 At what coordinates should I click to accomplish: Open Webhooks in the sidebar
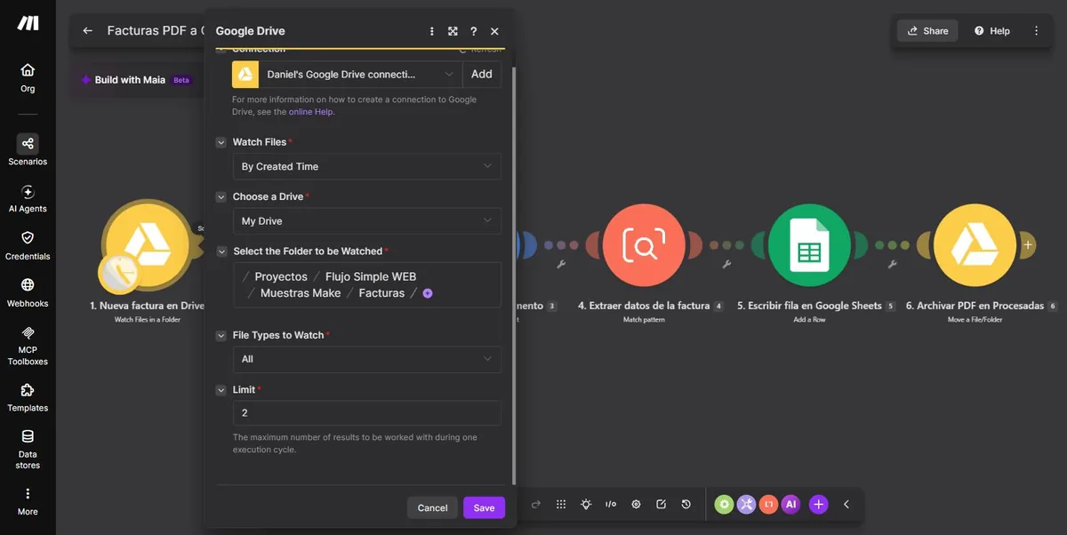(x=28, y=292)
